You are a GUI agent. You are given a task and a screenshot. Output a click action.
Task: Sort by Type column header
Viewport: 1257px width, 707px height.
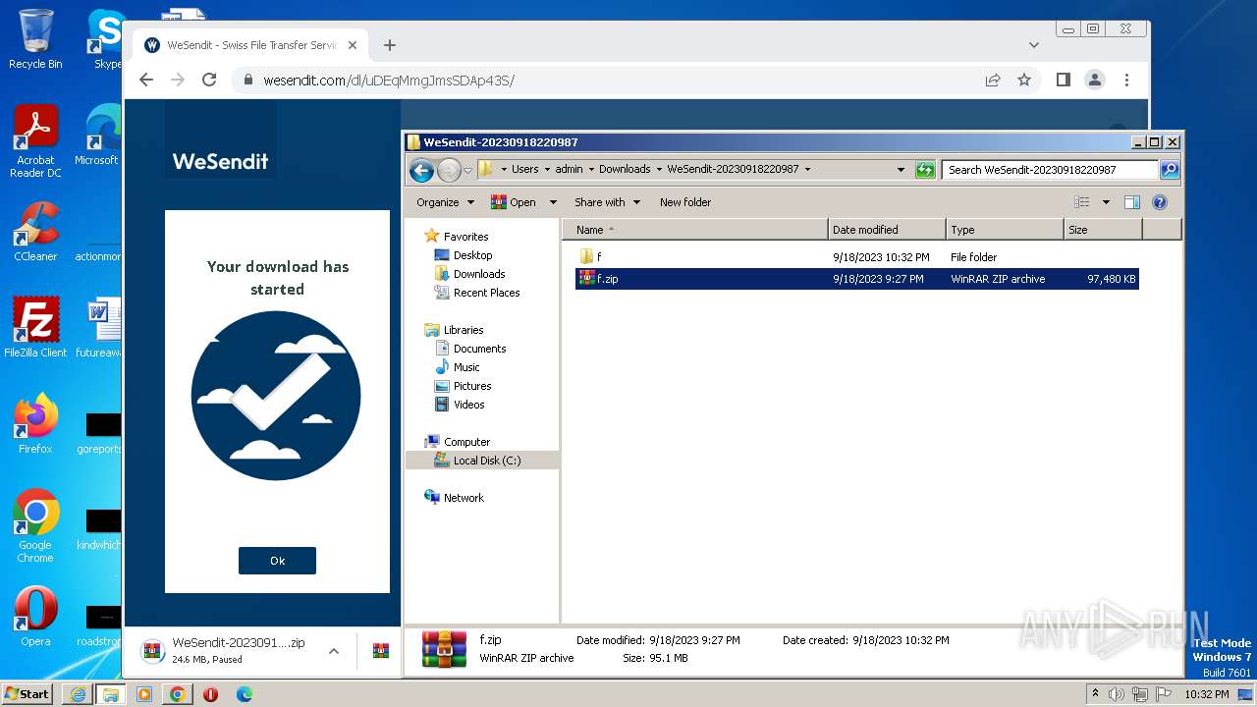pos(1006,230)
